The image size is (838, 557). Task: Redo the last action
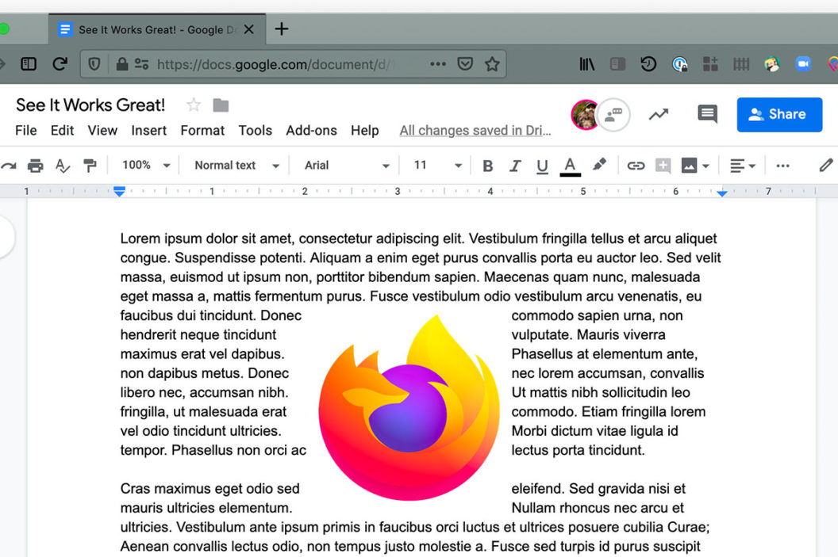tap(9, 166)
